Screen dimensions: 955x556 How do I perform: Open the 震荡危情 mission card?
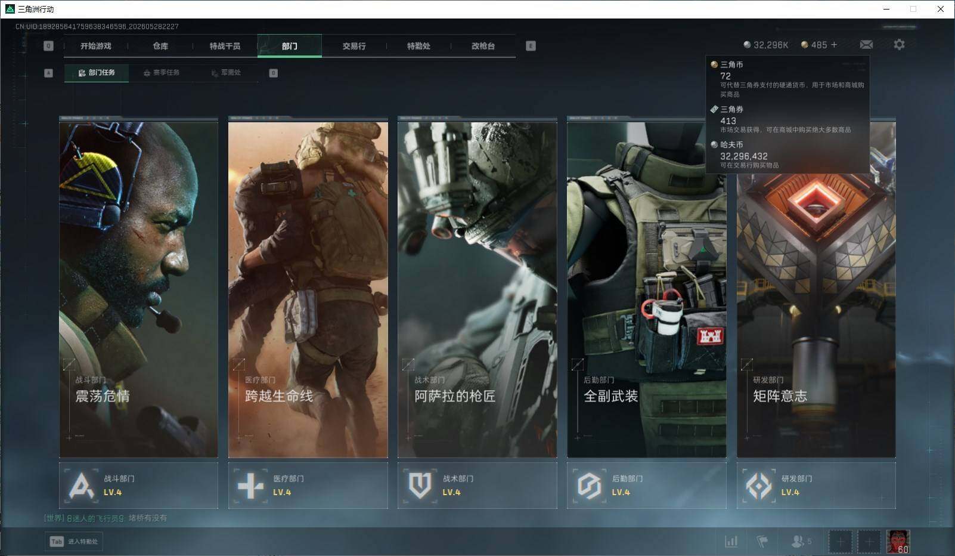138,288
